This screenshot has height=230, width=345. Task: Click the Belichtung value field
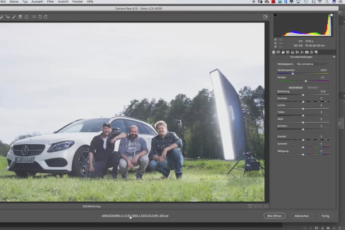(x=323, y=91)
